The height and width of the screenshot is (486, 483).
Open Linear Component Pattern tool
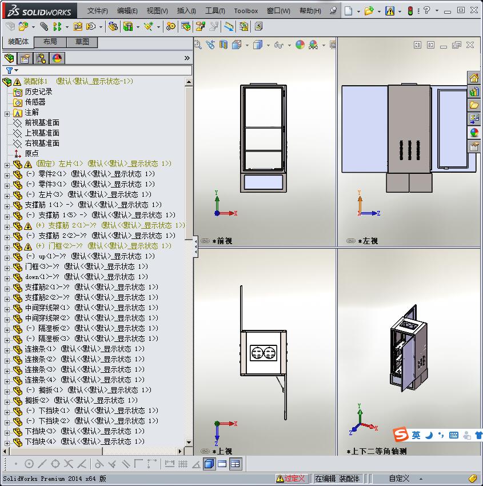coord(57,27)
